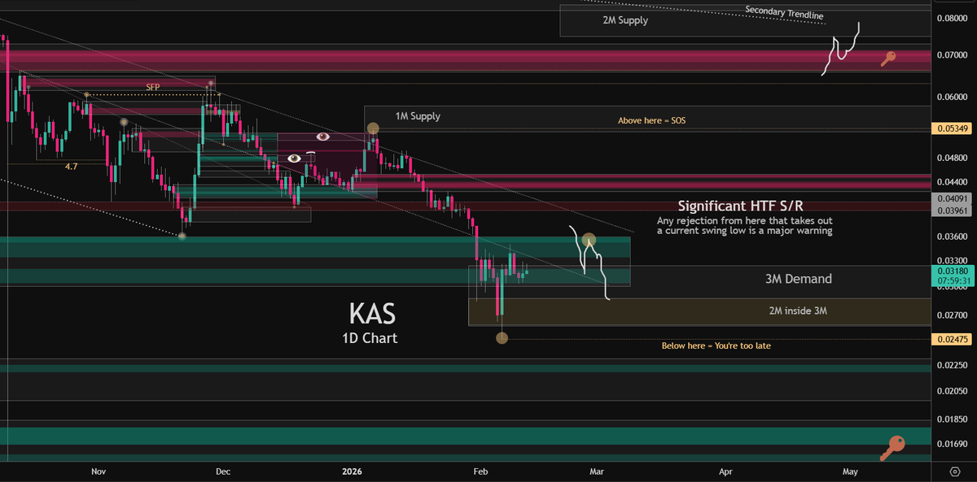Click the 0.07000 price scale value
The height and width of the screenshot is (482, 977).
(951, 55)
